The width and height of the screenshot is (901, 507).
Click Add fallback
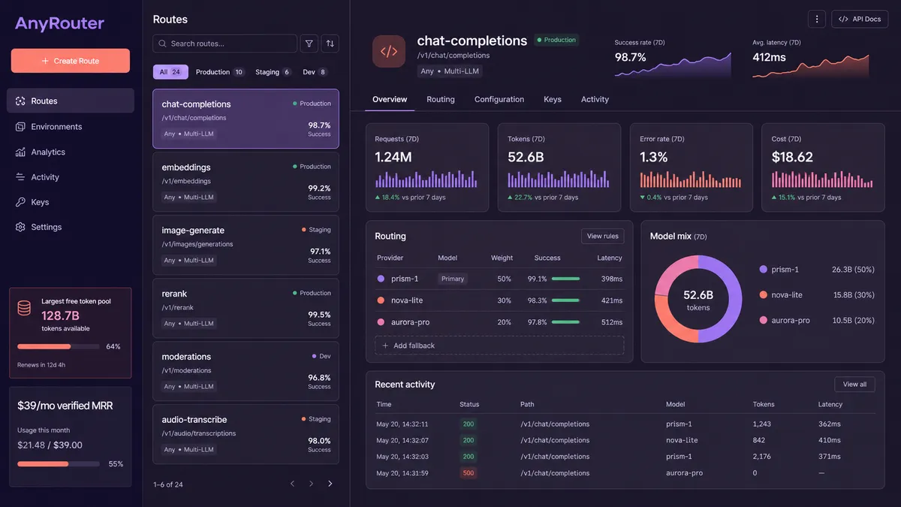(499, 346)
